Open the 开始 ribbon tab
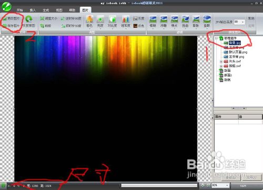The image size is (263, 190). (x=19, y=10)
